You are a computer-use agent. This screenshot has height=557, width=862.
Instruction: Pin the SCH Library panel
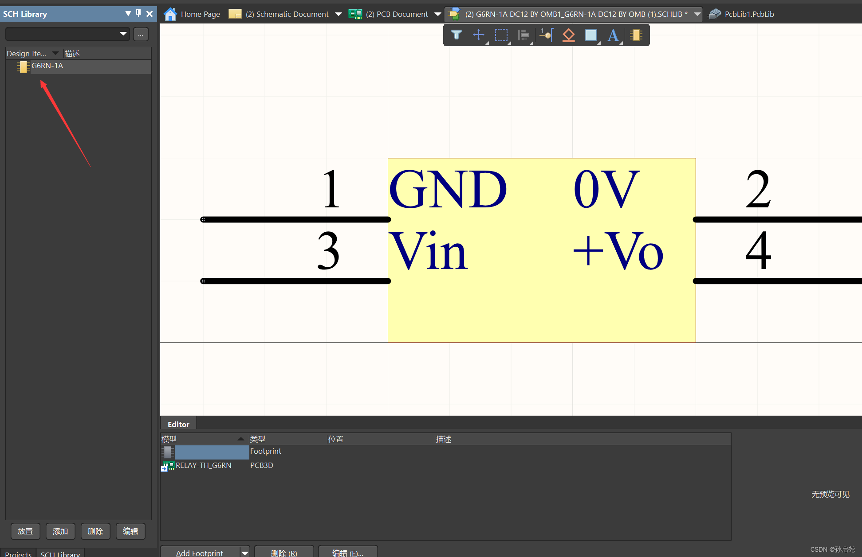(138, 13)
